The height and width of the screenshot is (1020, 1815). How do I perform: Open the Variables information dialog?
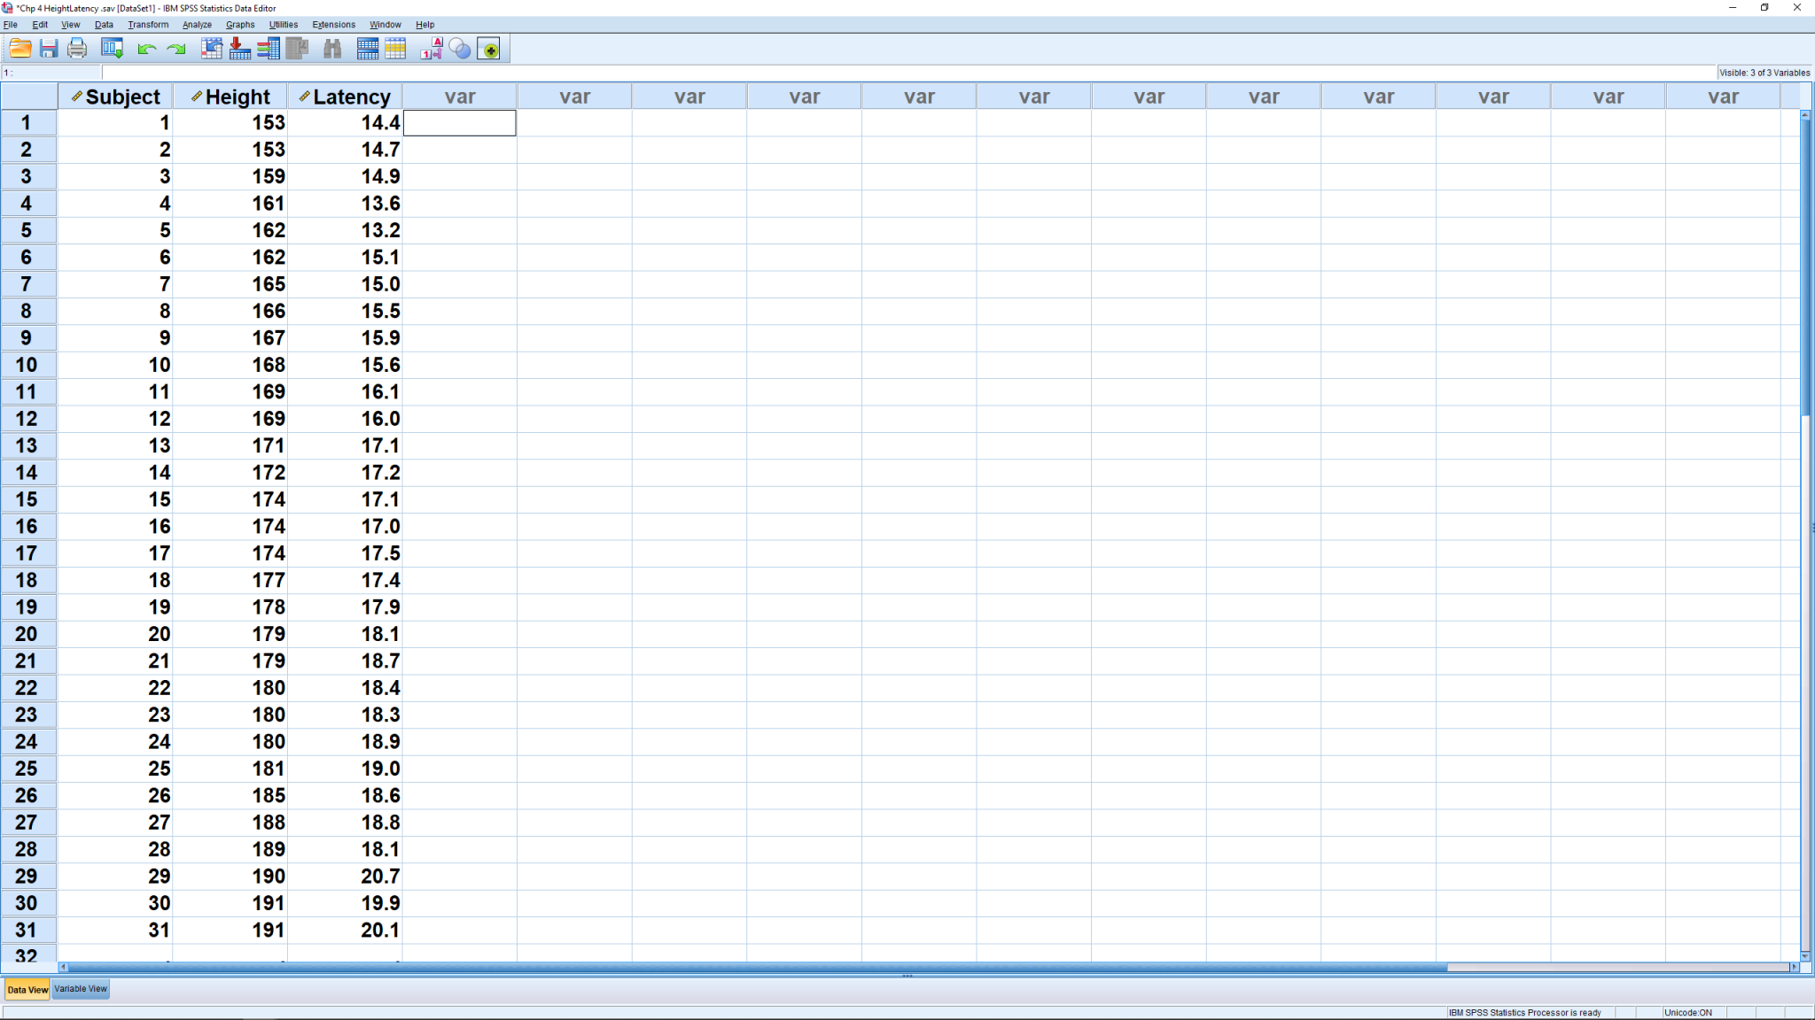click(x=269, y=49)
